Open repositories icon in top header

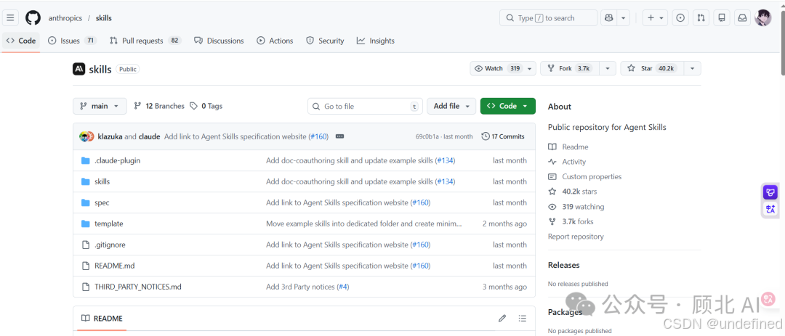tap(722, 18)
